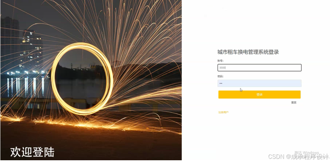Click the 重置 reset link
Viewport: 330px width, 162px height.
pyautogui.click(x=294, y=103)
